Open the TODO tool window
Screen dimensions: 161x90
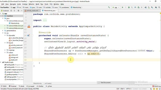tap(4, 86)
